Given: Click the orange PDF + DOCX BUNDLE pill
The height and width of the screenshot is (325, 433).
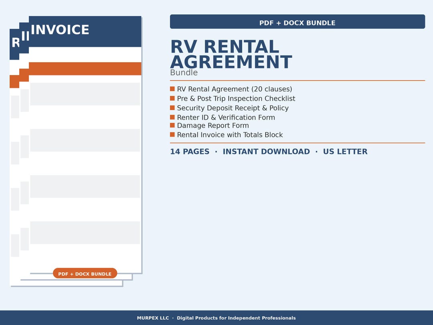Looking at the screenshot, I should point(85,274).
